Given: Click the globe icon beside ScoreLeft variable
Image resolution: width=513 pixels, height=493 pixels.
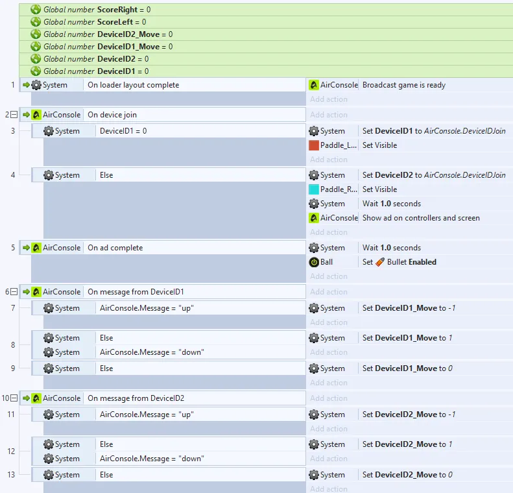Looking at the screenshot, I should [35, 22].
